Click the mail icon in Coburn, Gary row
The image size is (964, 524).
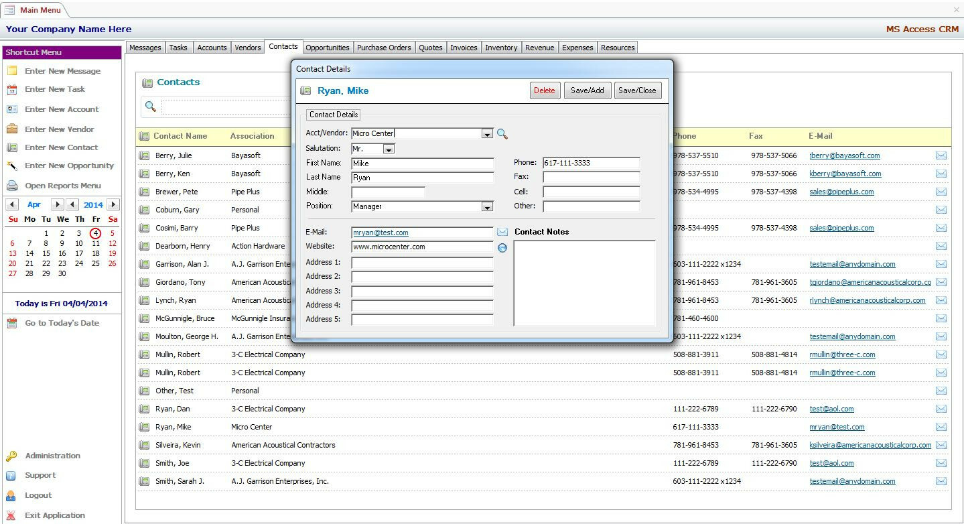(941, 210)
